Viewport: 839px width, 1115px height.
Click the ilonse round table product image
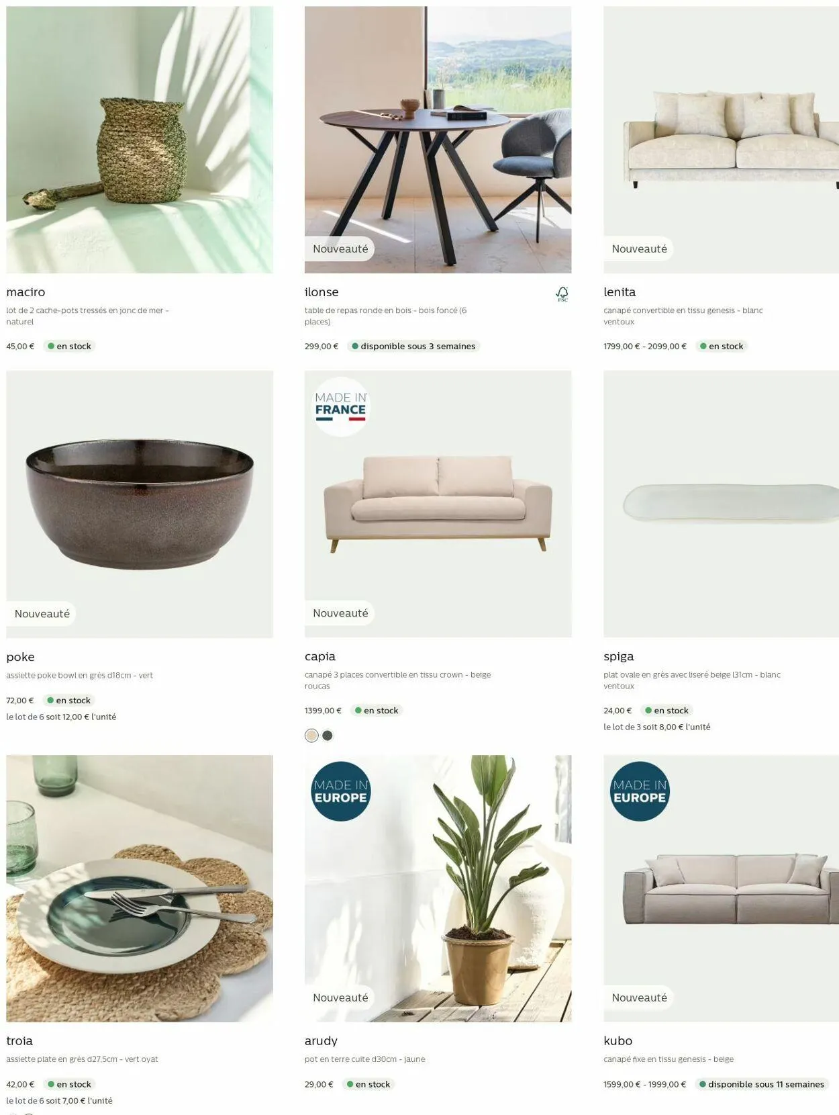click(x=438, y=140)
